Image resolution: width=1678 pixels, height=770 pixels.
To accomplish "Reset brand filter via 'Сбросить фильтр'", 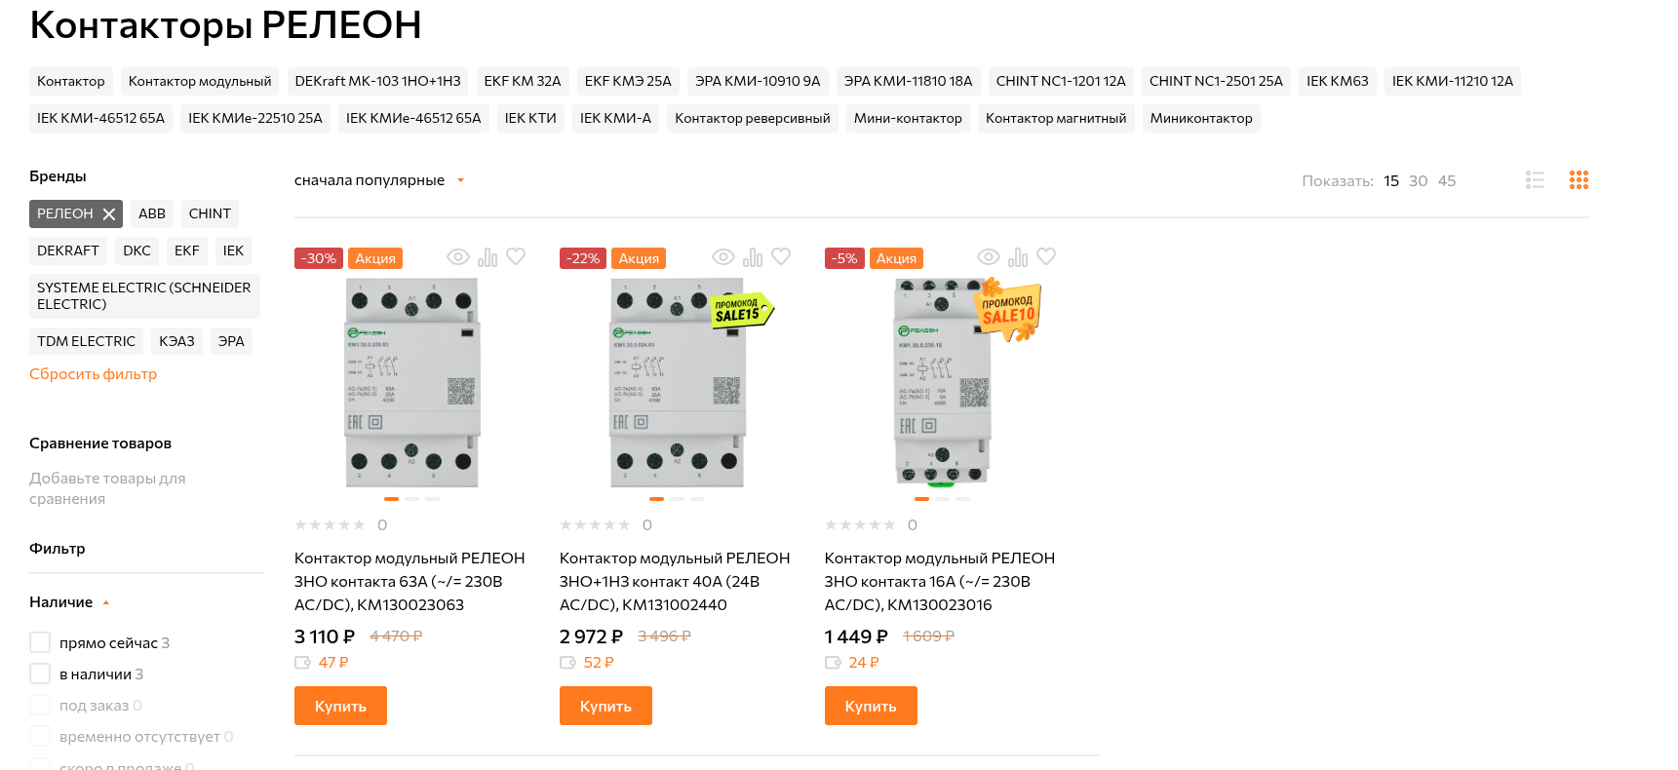I will click(93, 374).
